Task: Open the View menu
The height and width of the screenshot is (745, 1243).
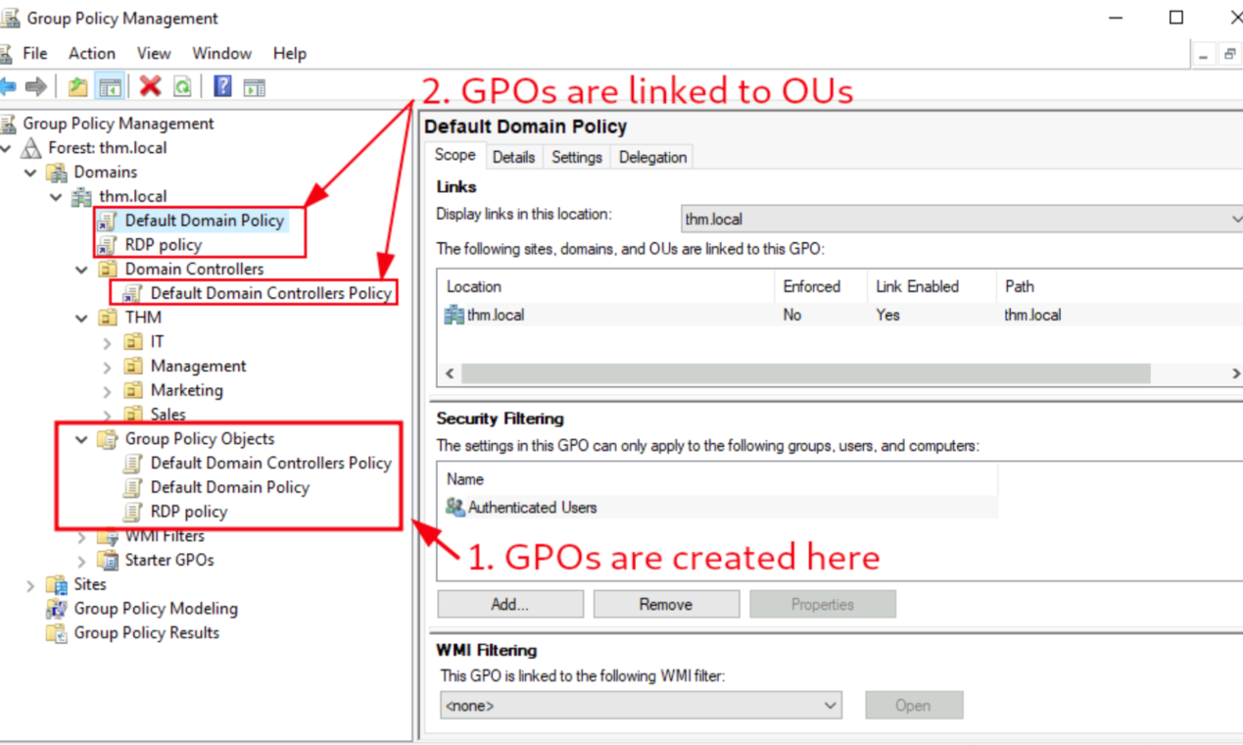Action: [x=154, y=53]
